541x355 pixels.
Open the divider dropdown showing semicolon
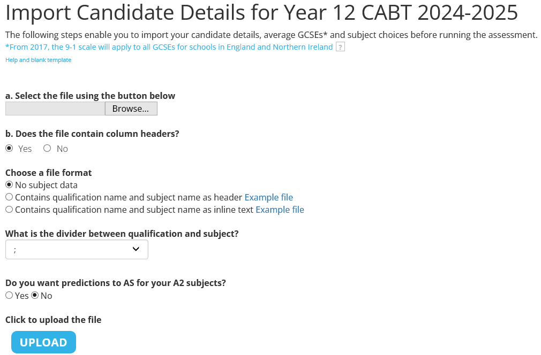coord(77,250)
